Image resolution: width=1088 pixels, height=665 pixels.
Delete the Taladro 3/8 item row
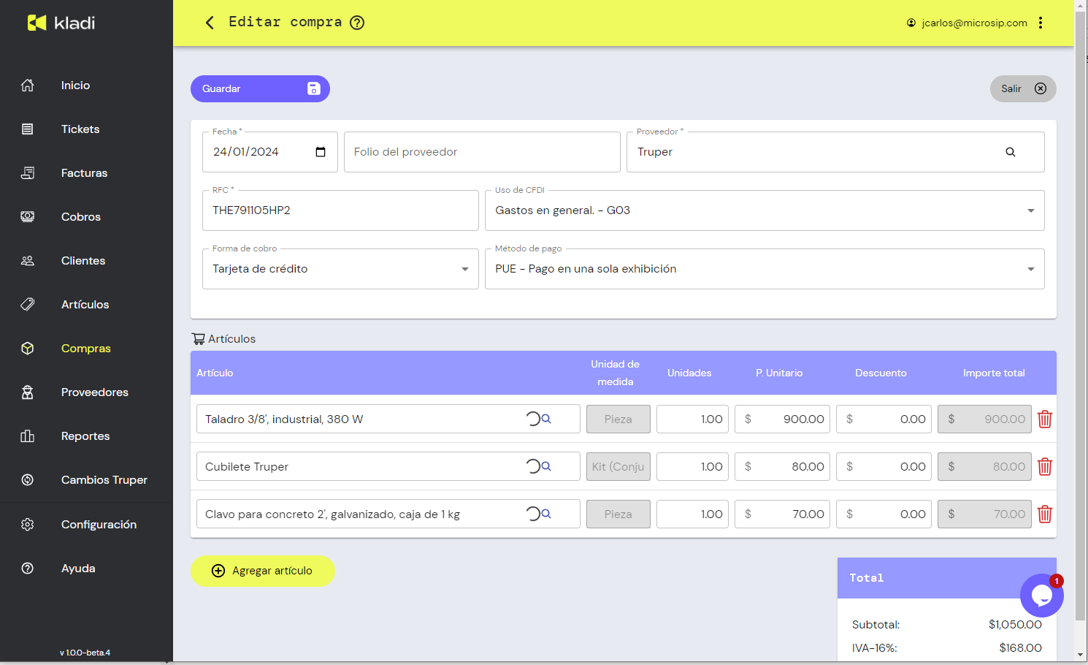(1045, 419)
